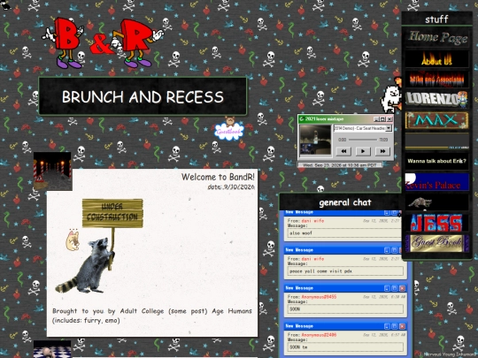
Task: Click the BRUNCH AND RECESS title banner
Action: pos(143,96)
